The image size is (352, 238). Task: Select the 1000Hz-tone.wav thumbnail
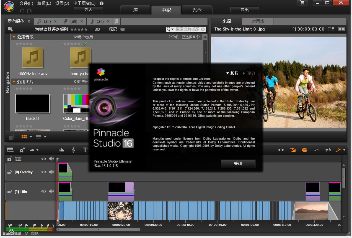tap(32, 57)
